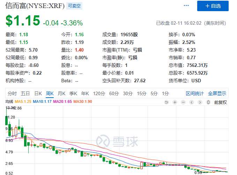Click the 总市值 7562.31万 value
Image resolution: width=237 pixels, height=175 pixels.
click(197, 65)
